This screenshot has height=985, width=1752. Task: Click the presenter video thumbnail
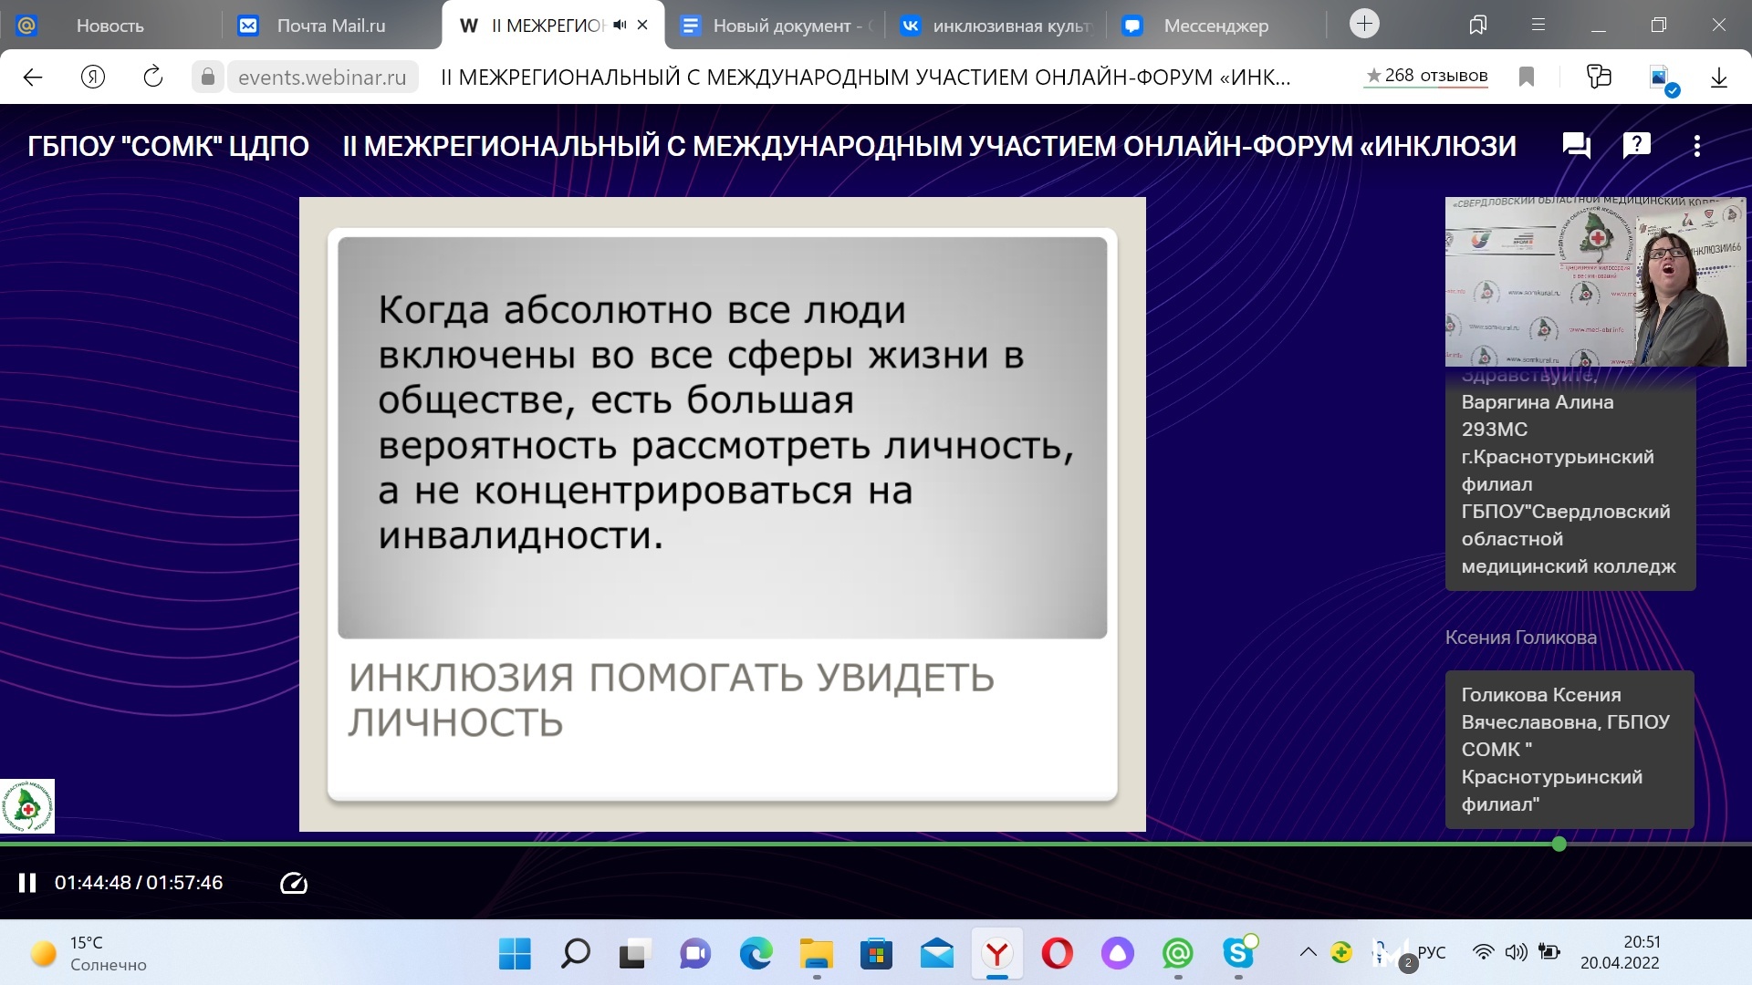pos(1595,282)
